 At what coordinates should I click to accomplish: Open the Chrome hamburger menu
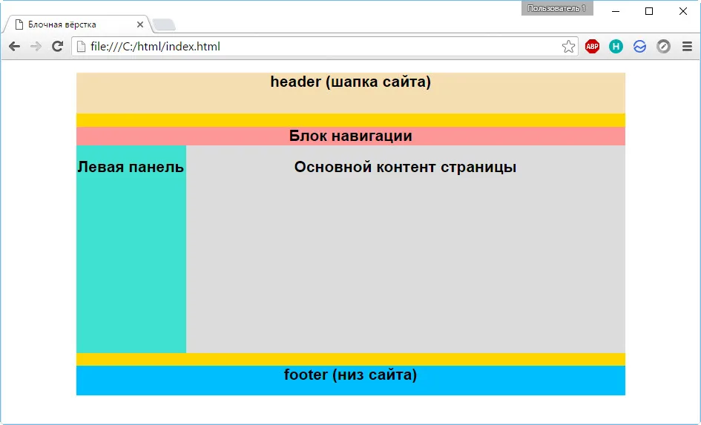[x=687, y=47]
